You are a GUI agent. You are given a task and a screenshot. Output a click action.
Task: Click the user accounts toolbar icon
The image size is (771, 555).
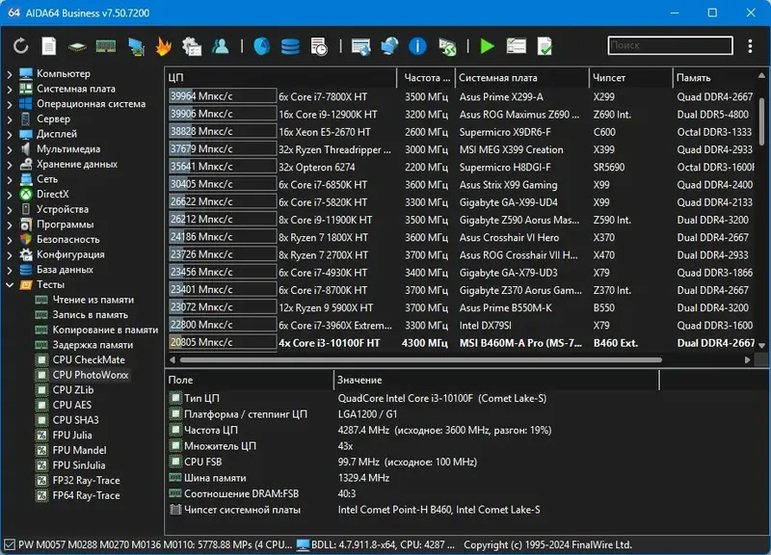click(x=220, y=45)
